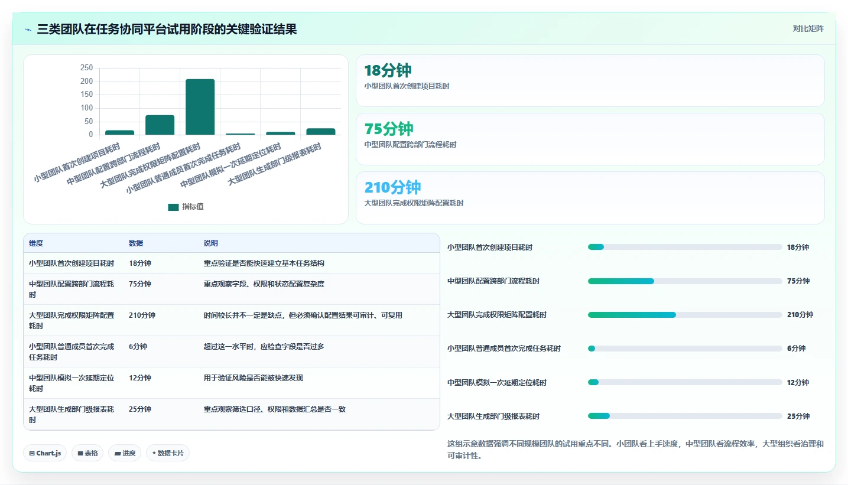Click the 数据 table column header
This screenshot has width=848, height=485.
[x=136, y=243]
